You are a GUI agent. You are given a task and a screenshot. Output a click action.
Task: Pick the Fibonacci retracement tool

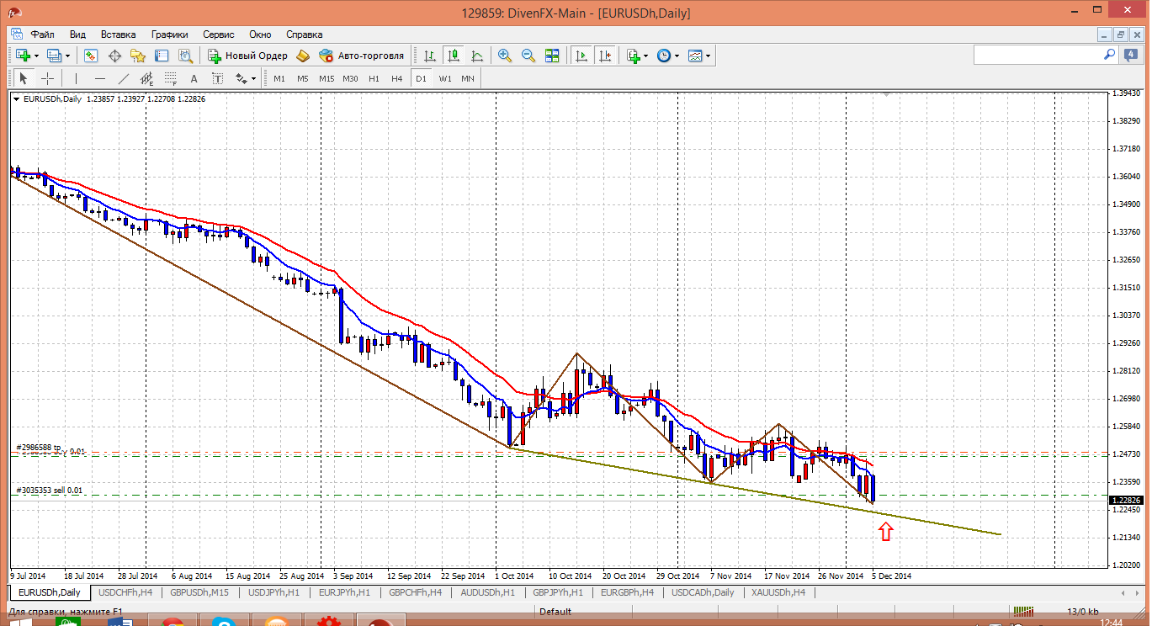172,78
